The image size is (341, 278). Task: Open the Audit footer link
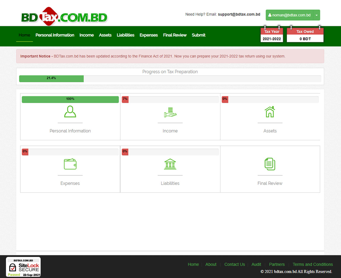click(256, 264)
